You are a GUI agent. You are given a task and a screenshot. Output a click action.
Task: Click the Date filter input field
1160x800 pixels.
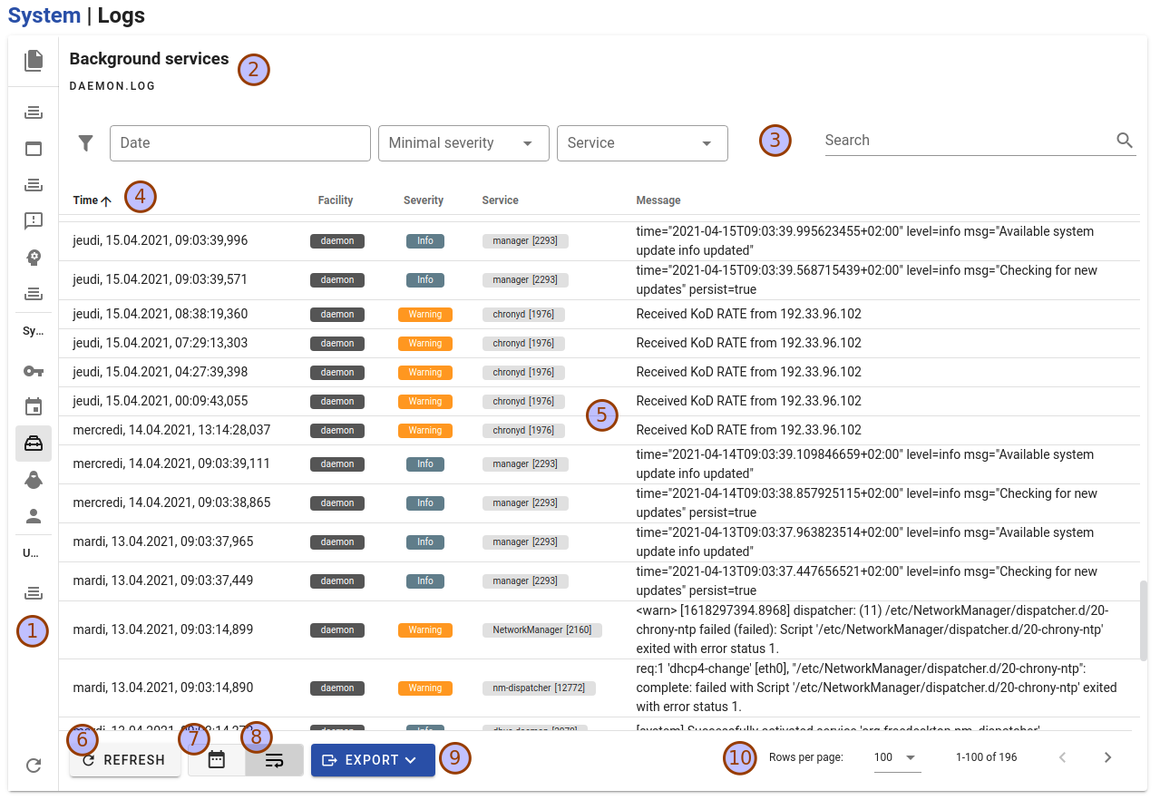point(239,143)
